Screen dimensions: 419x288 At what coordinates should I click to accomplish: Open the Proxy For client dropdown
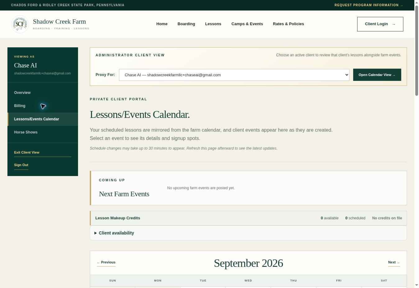coord(234,75)
